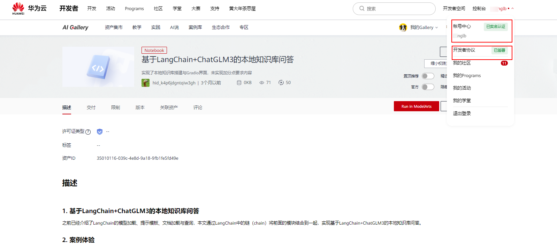
Task: Open 专区 in Gallery navigation
Action: (x=244, y=27)
